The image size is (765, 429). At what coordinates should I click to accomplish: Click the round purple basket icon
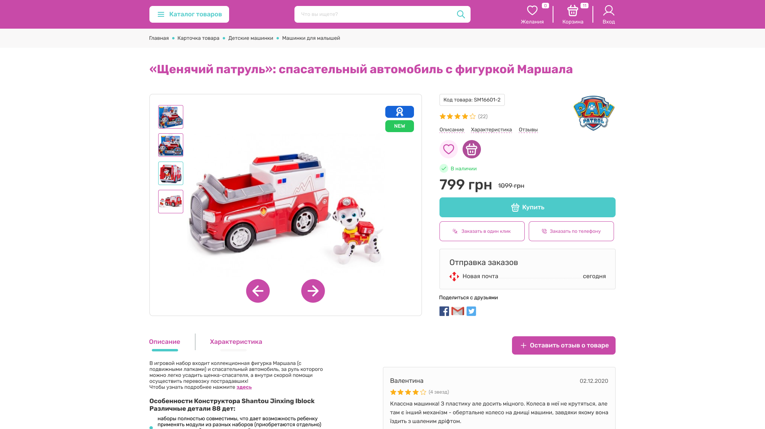pos(472,149)
